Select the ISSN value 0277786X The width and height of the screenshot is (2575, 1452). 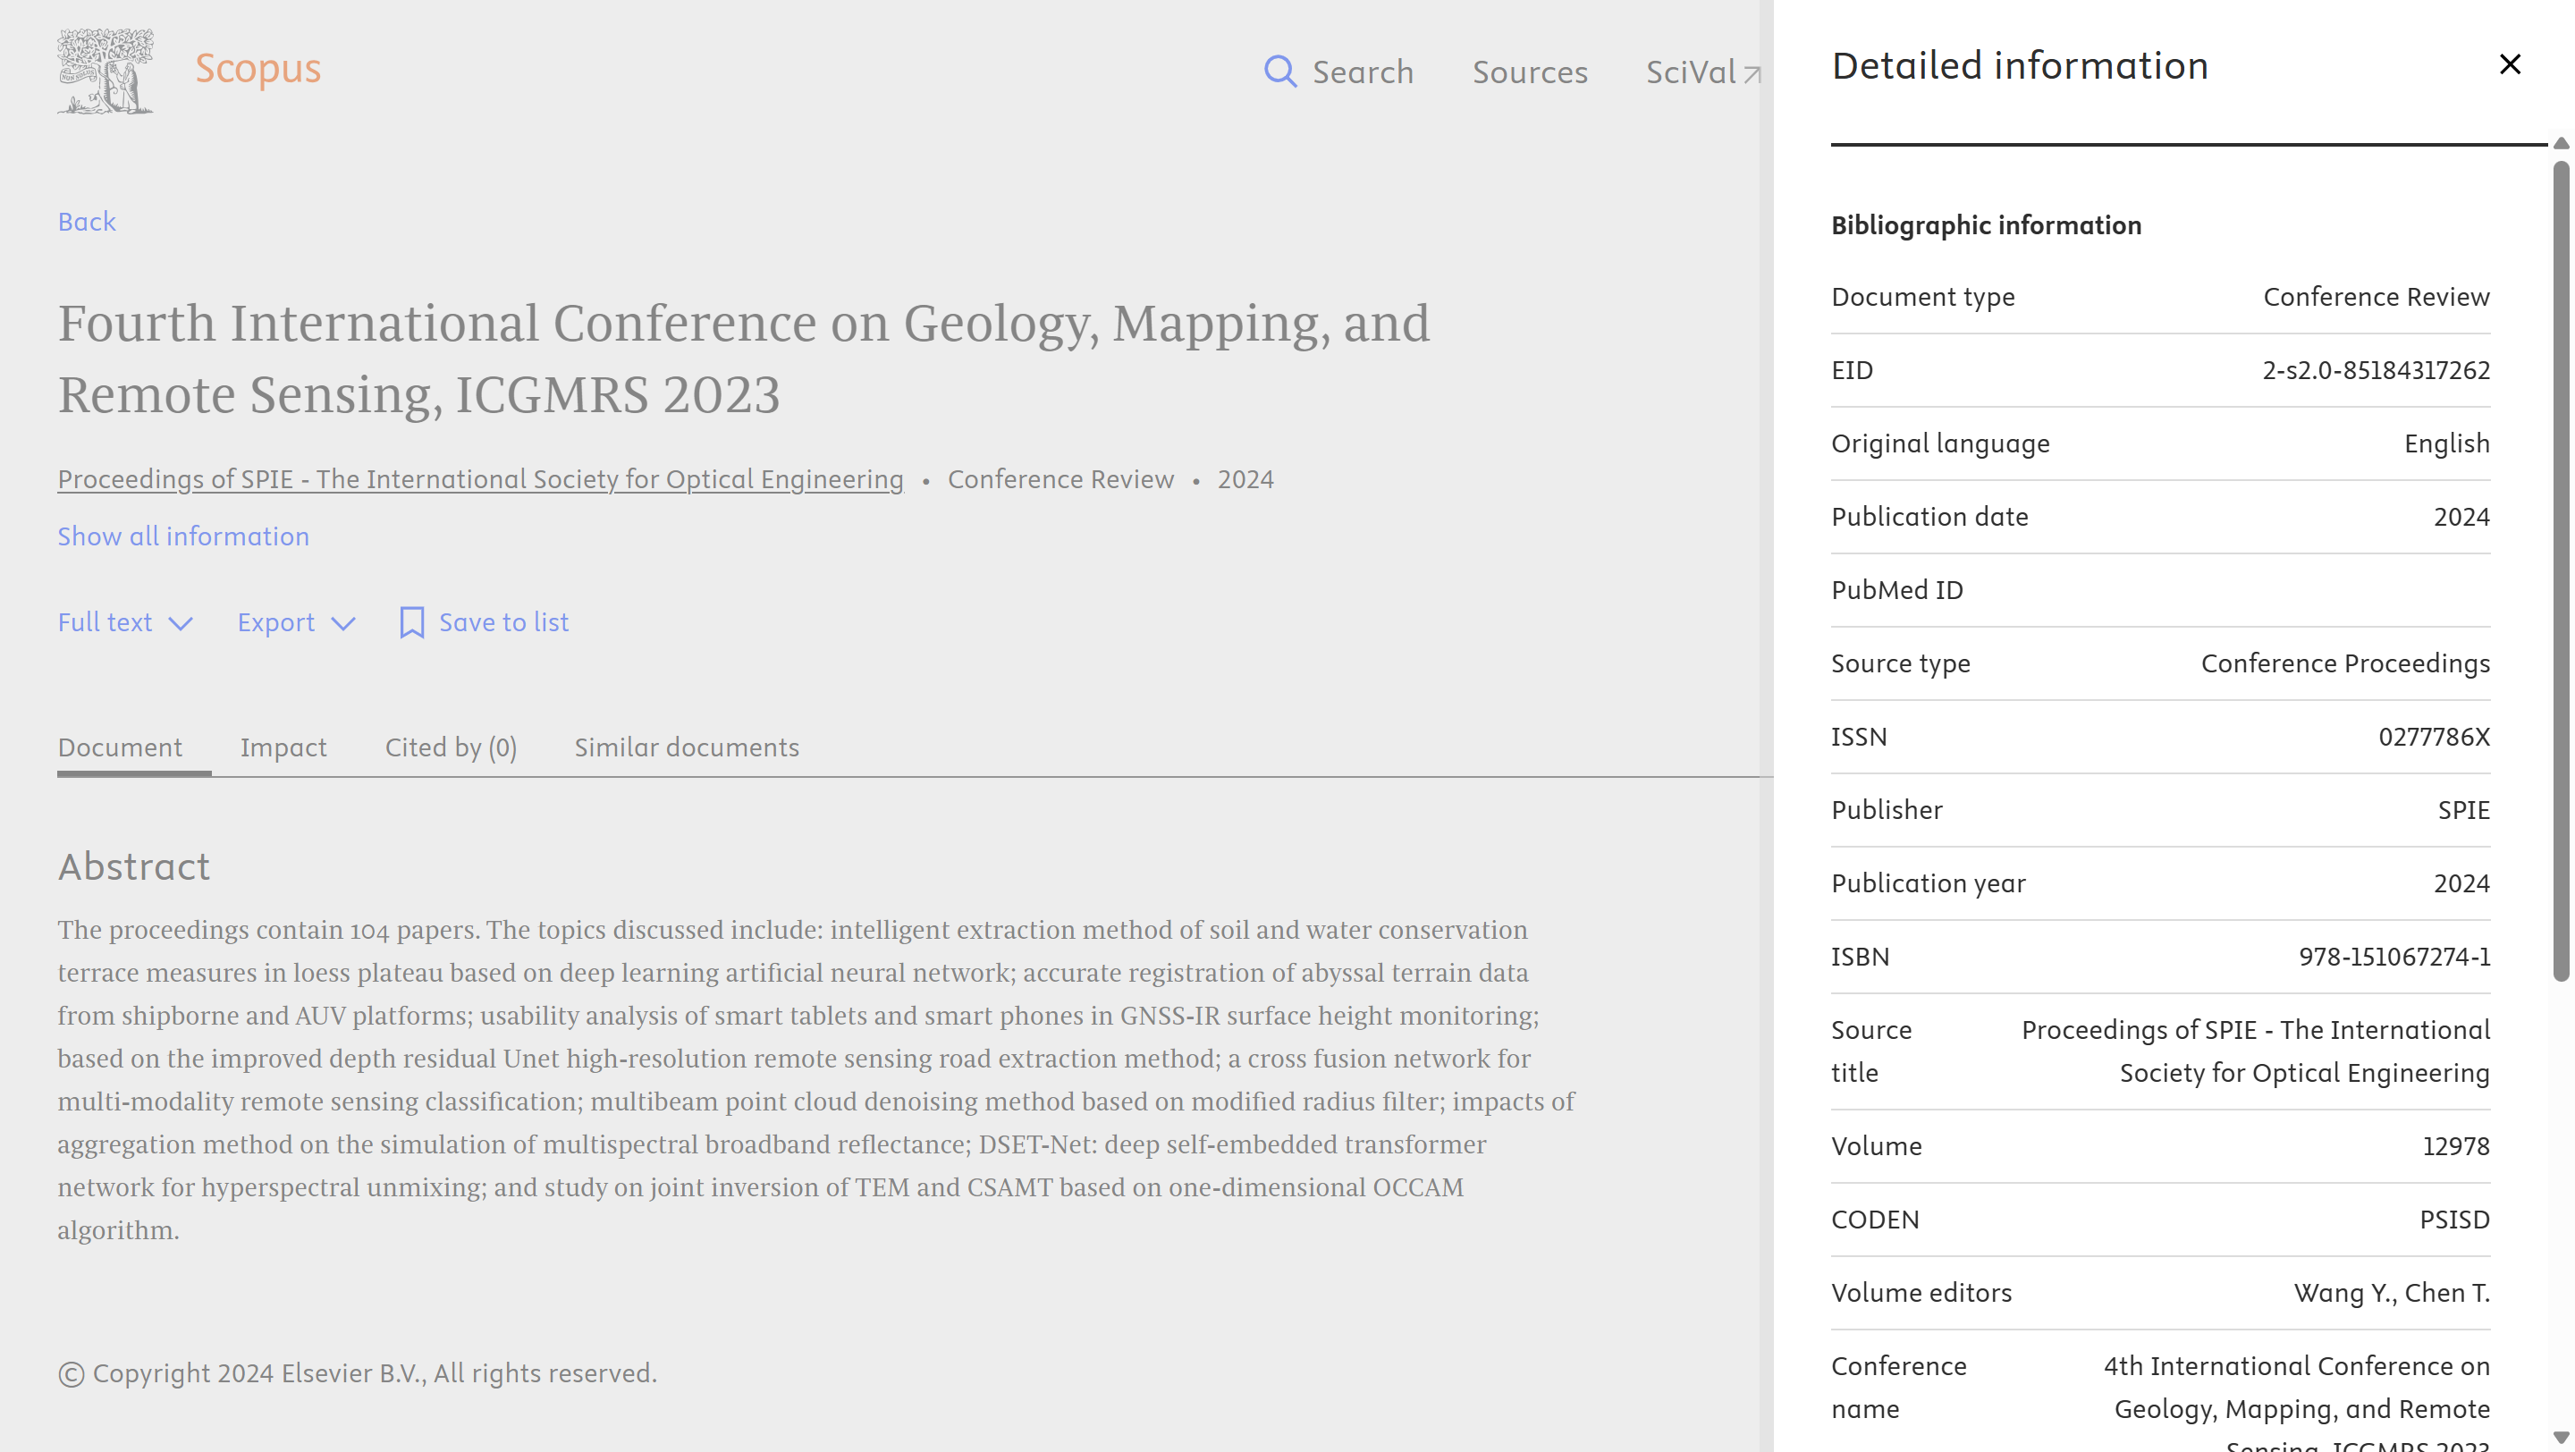tap(2434, 738)
